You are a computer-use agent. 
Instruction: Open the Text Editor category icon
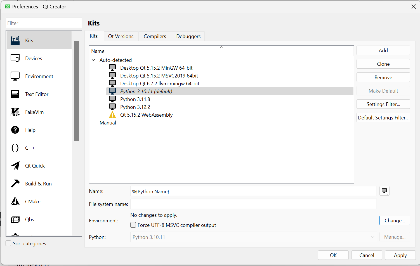pyautogui.click(x=15, y=94)
